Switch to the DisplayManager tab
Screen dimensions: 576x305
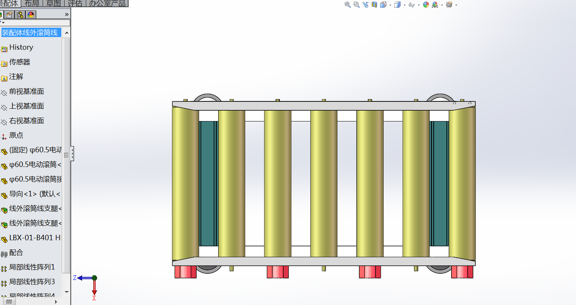31,15
